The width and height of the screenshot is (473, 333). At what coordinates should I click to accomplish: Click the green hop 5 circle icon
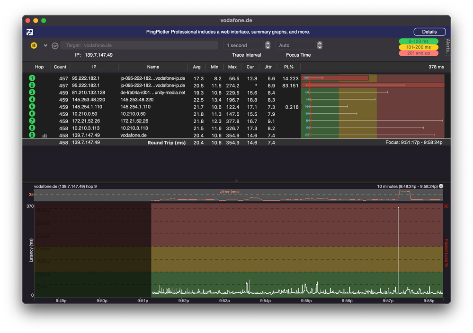pos(32,107)
